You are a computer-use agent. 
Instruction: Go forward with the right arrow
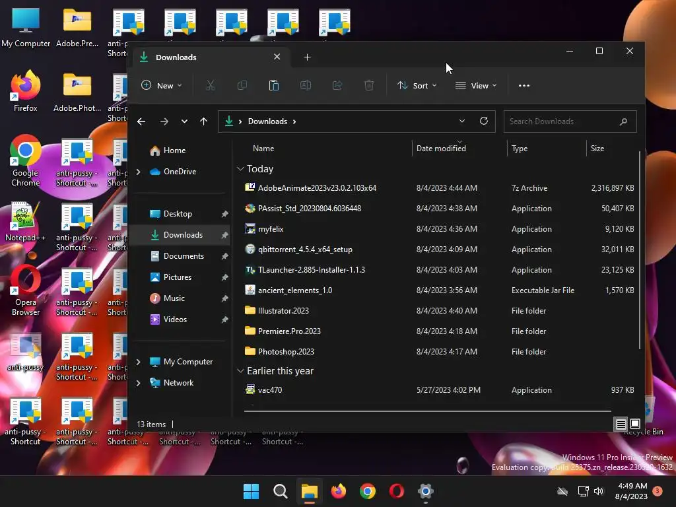[164, 121]
